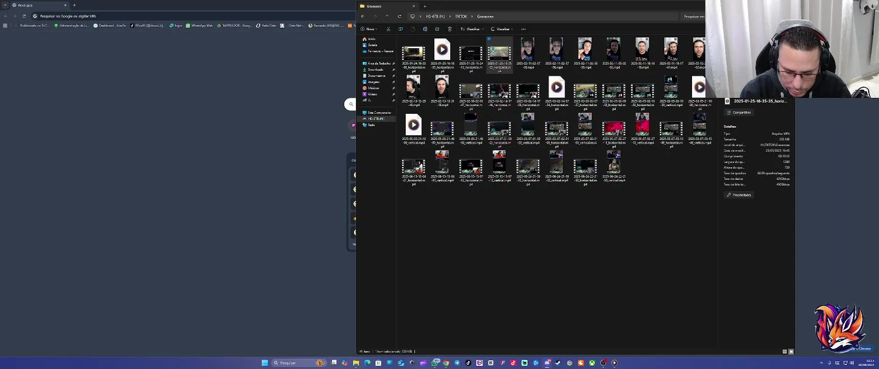Open Telegram from the taskbar
The width and height of the screenshot is (879, 369).
457,363
